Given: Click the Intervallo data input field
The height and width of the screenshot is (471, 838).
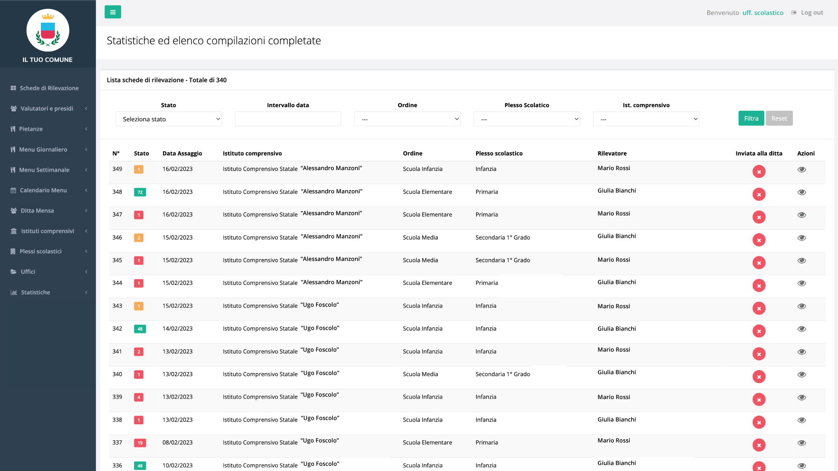Looking at the screenshot, I should pyautogui.click(x=288, y=119).
